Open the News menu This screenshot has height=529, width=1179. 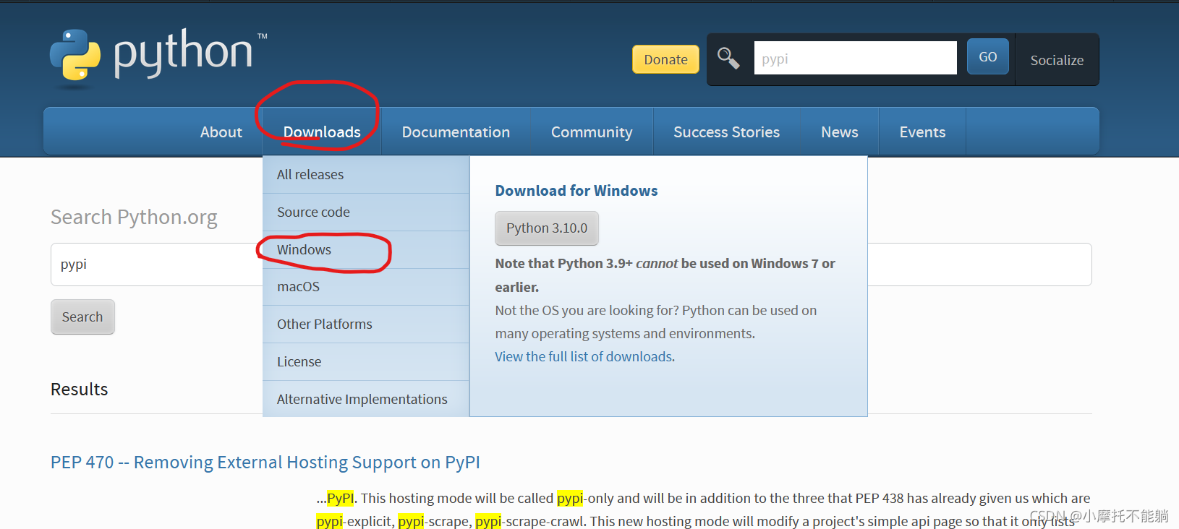coord(839,132)
